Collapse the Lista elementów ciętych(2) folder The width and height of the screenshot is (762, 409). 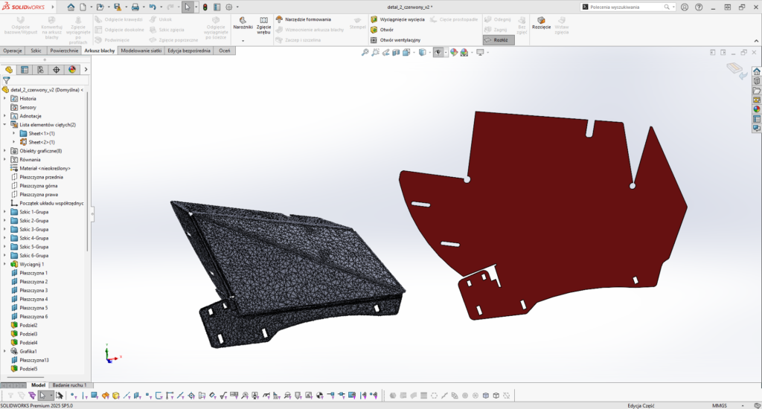tap(5, 124)
